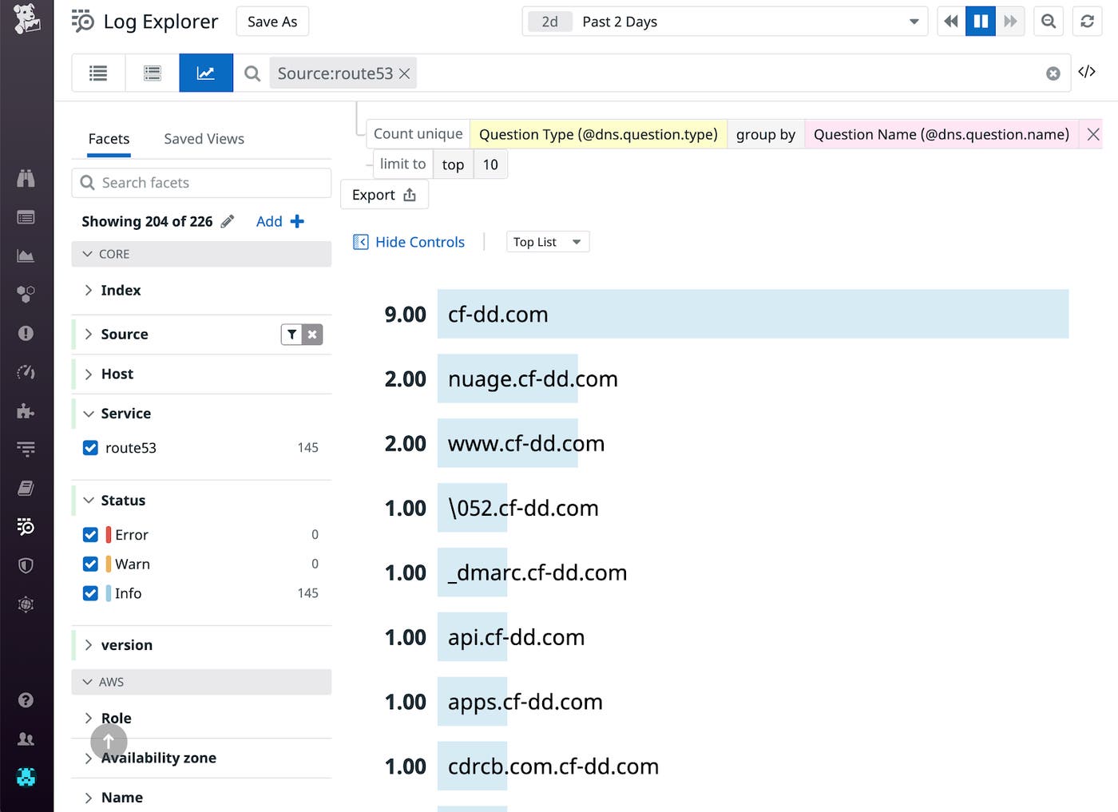Disable the Error status checkbox
The height and width of the screenshot is (812, 1118).
point(90,534)
